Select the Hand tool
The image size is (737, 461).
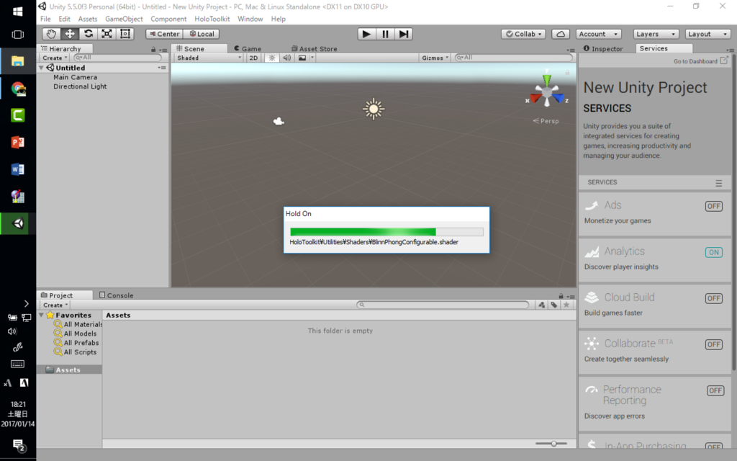[51, 34]
